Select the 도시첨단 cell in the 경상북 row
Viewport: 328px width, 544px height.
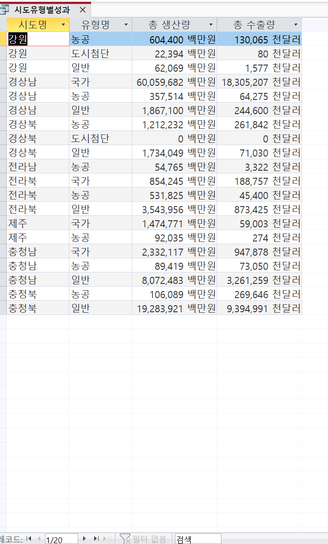100,138
